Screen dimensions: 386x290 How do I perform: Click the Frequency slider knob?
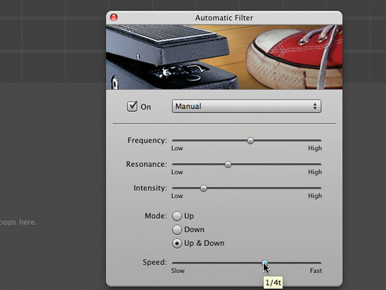(x=251, y=140)
